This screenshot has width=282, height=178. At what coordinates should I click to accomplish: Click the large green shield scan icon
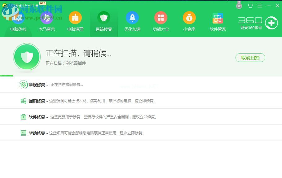pyautogui.click(x=27, y=57)
